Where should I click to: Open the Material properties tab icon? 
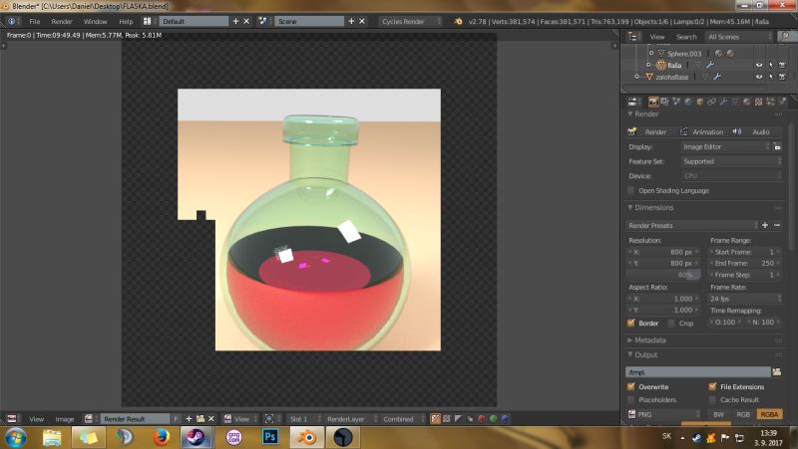pos(746,102)
